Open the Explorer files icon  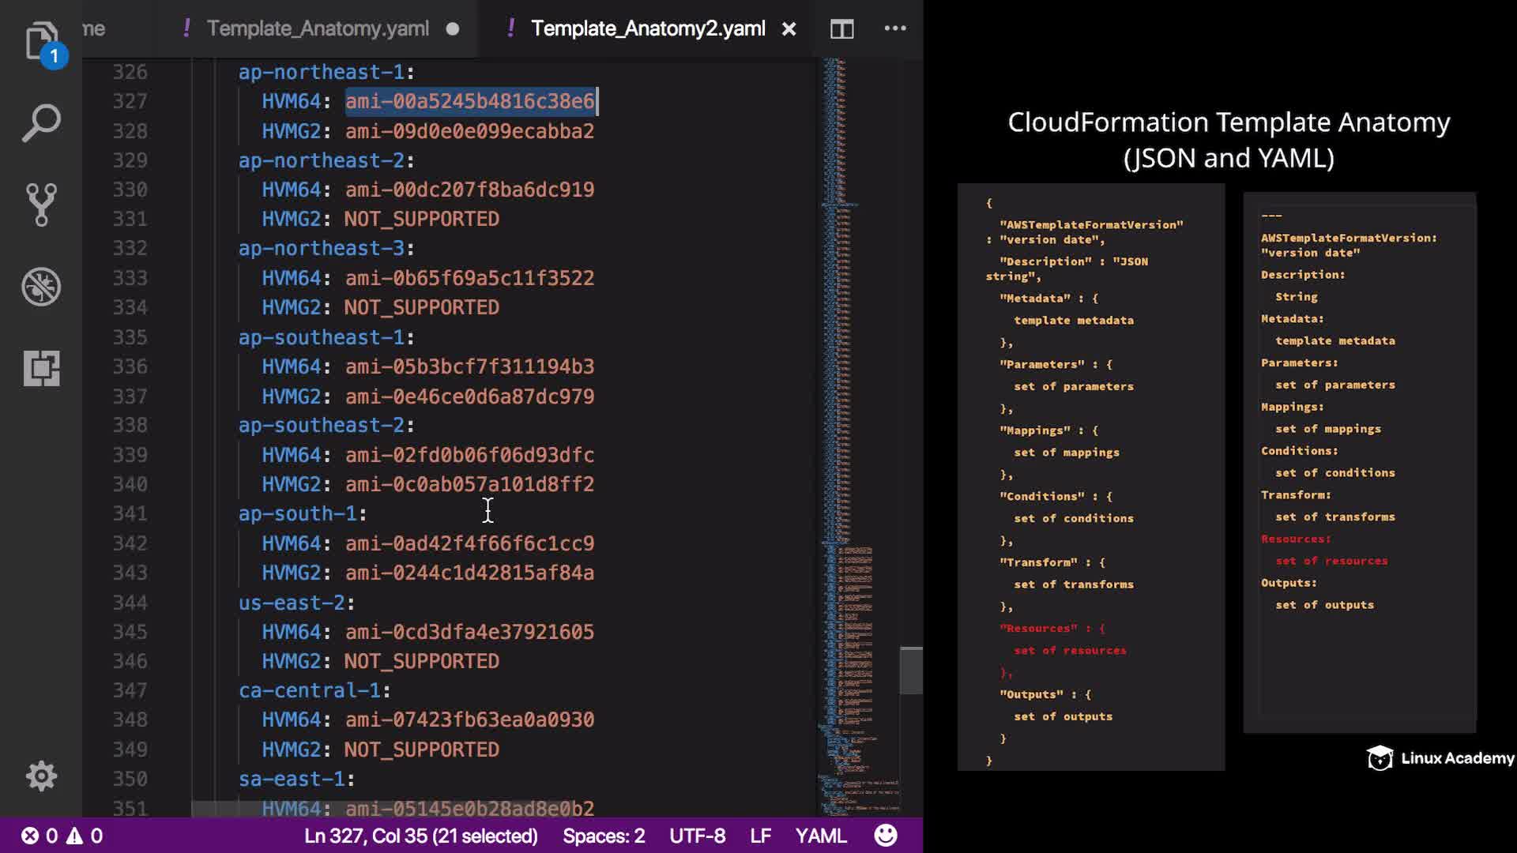(41, 41)
